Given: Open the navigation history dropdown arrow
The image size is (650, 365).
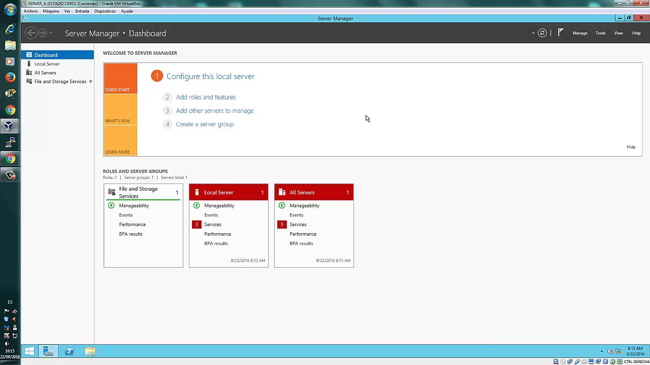Looking at the screenshot, I should (x=51, y=33).
